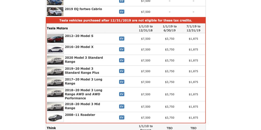
Task: Click the EV badge for 2016–20 Model X
Action: [122, 49]
